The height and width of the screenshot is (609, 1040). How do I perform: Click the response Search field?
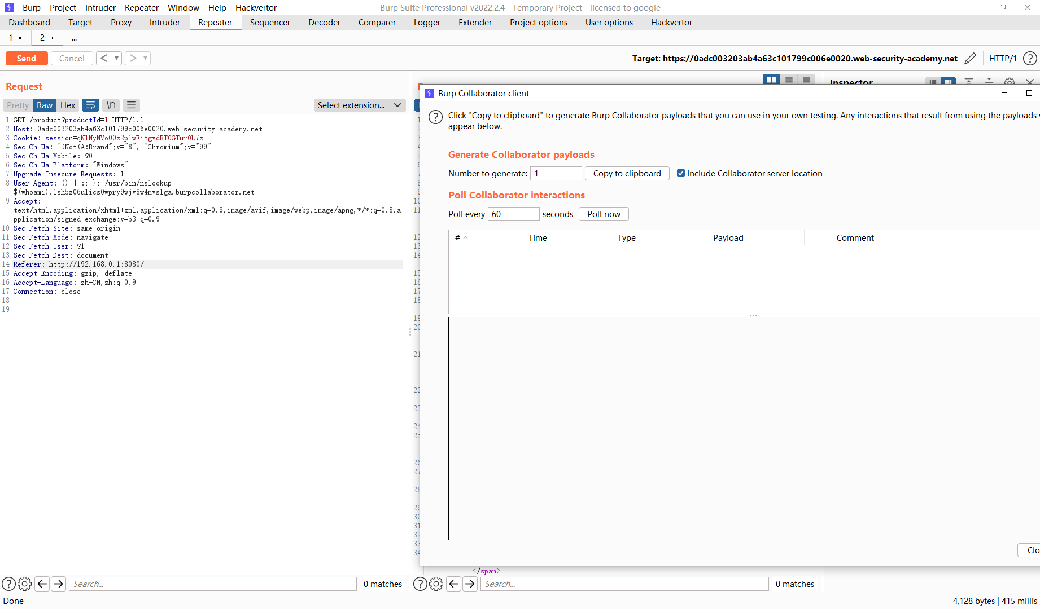[x=624, y=584]
